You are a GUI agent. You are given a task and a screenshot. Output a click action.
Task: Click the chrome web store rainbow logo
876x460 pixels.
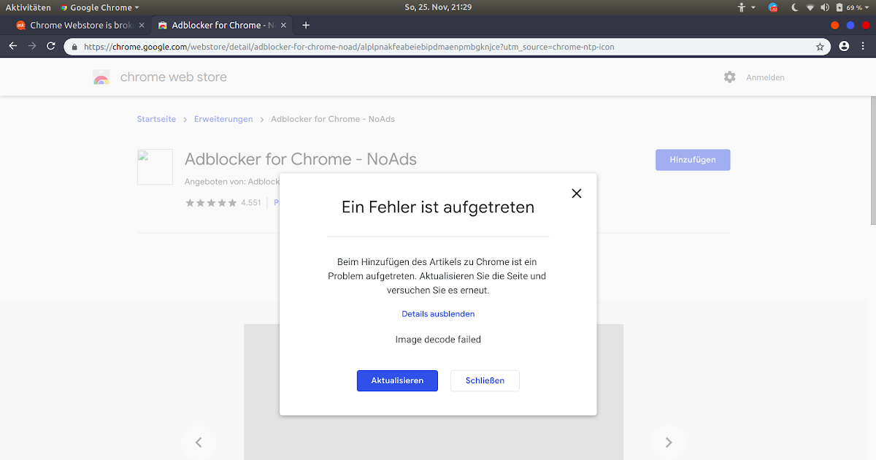[x=101, y=77]
